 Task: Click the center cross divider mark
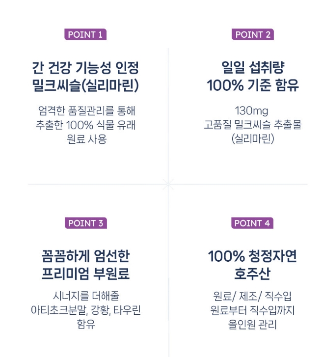(168, 184)
